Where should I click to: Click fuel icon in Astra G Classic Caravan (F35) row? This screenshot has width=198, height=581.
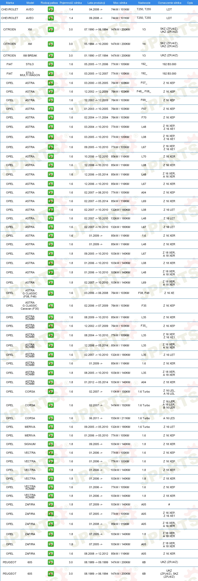[51, 306]
